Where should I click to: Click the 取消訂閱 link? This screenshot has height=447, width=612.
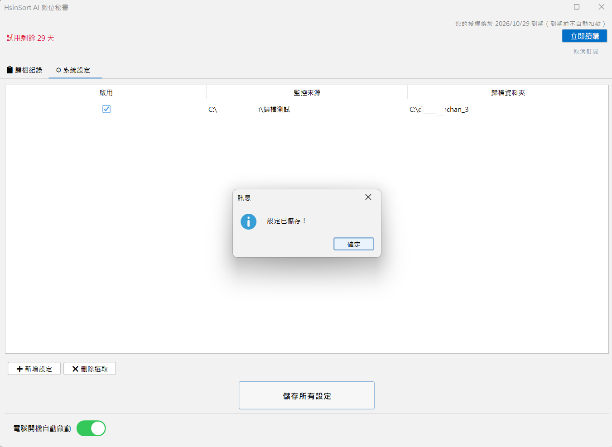click(x=586, y=52)
